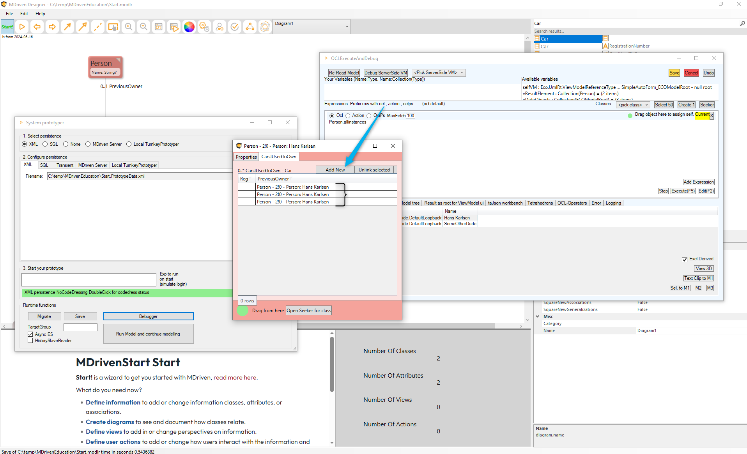
Task: Click the Exp to run input field
Action: [x=89, y=279]
